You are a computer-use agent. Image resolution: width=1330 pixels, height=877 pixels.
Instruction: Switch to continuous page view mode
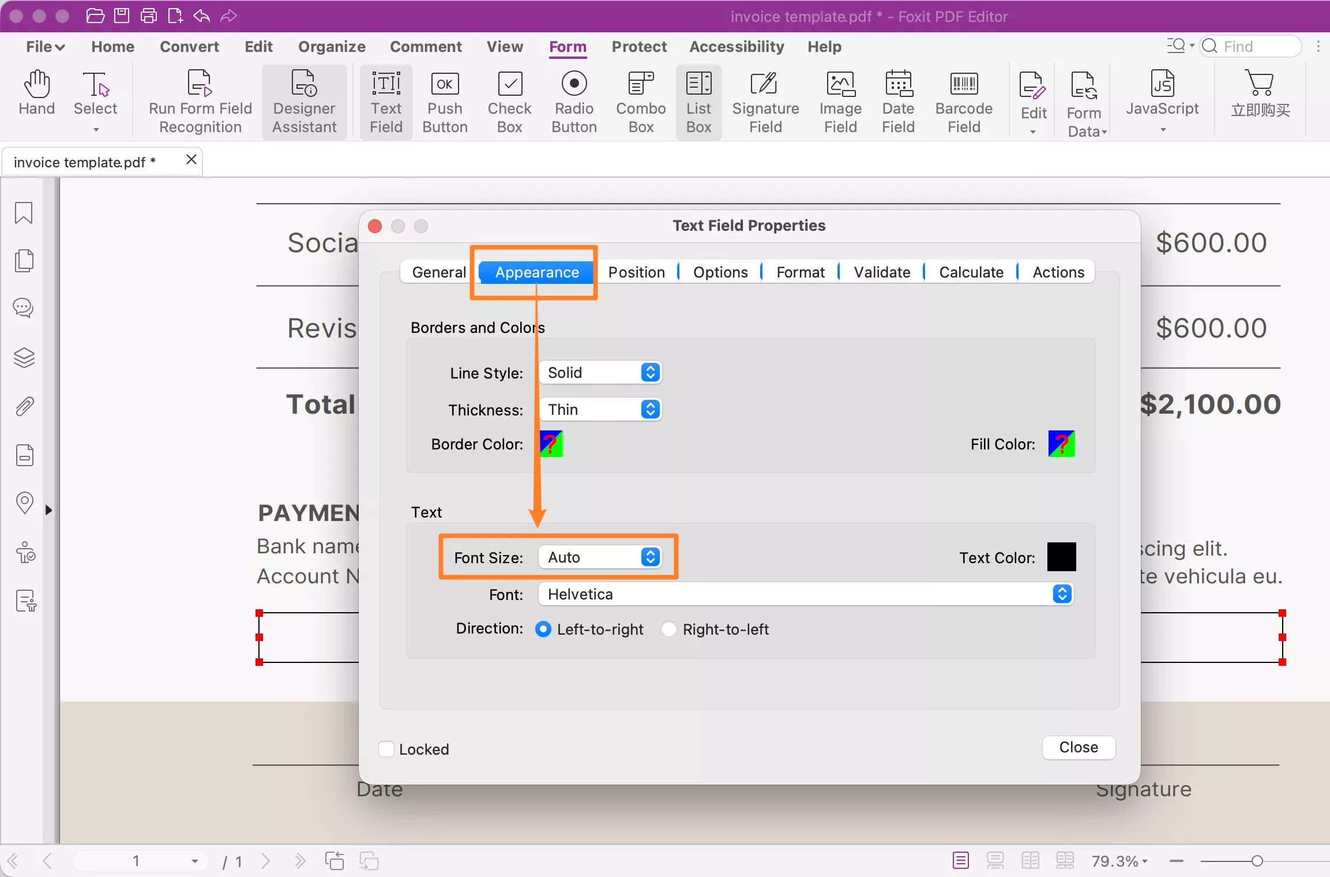point(995,861)
